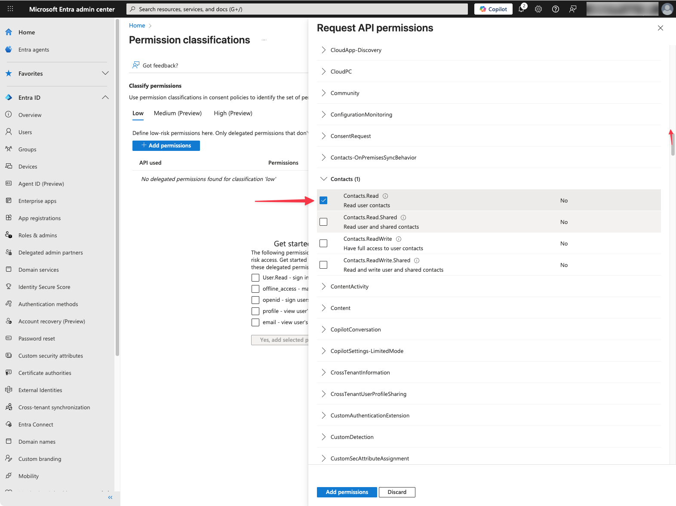Screen dimensions: 676x506
Task: Click info icon beside Contacts.ReadWrite.Shared
Action: 417,261
